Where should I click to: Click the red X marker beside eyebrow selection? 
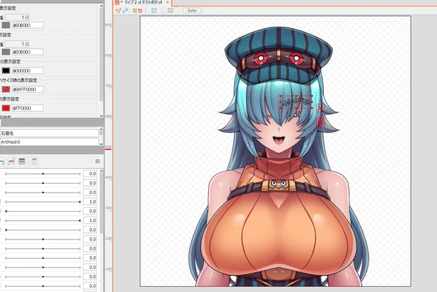(x=319, y=108)
